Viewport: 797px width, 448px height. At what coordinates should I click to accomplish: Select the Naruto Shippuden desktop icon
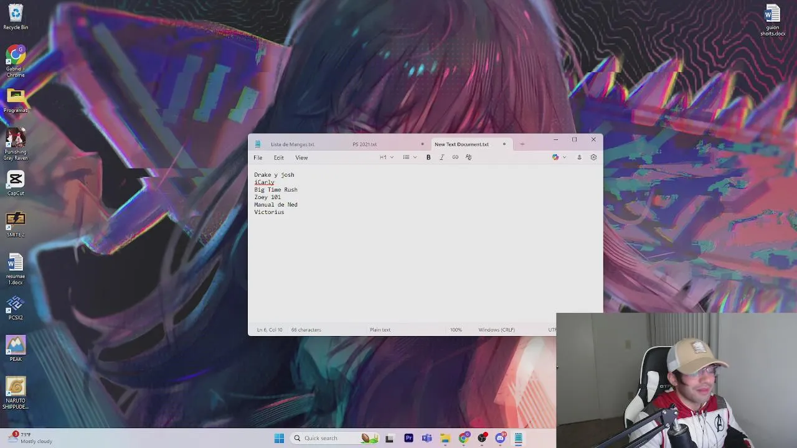(16, 394)
